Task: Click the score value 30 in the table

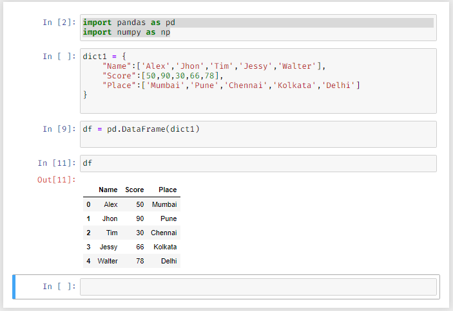Action: tap(140, 233)
